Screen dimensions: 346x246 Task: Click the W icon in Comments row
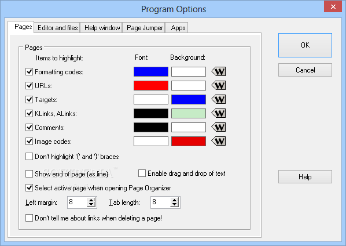(219, 127)
